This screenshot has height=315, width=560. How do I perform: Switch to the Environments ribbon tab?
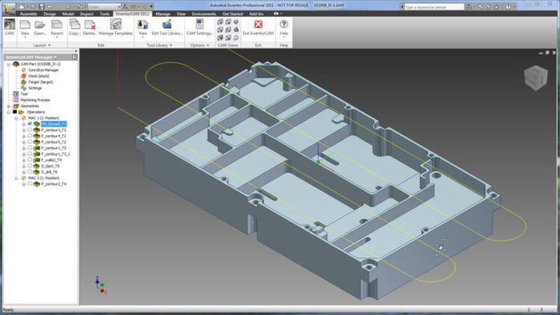coord(204,13)
